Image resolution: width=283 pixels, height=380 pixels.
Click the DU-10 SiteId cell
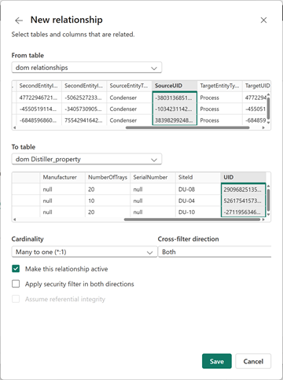[198, 212]
